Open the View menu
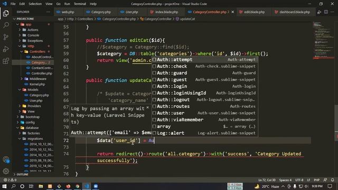The width and height of the screenshot is (338, 190). (49, 4)
